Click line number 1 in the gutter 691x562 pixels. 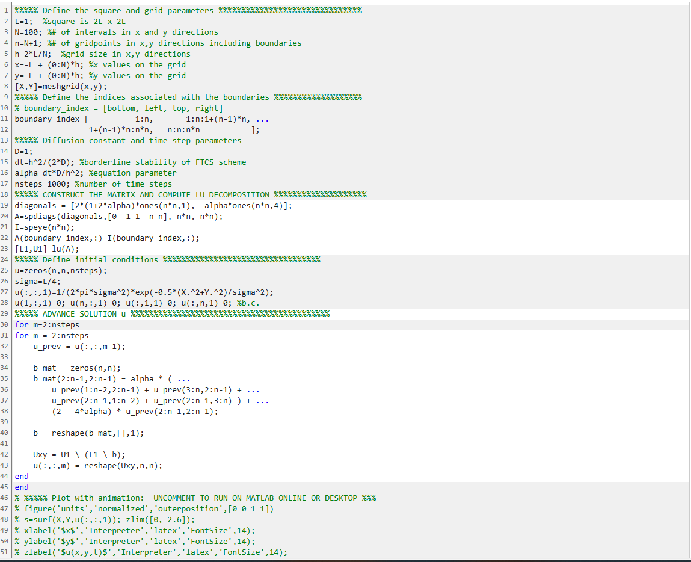tap(5, 10)
